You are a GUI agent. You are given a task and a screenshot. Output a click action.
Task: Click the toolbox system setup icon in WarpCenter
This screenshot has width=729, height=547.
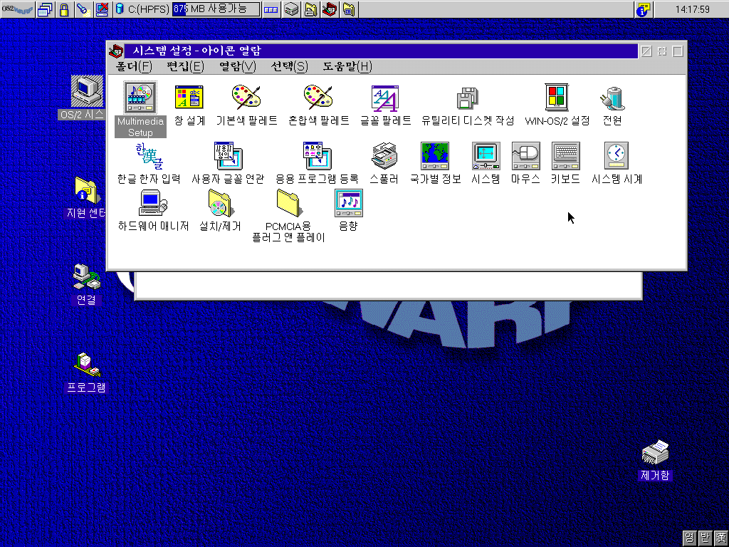coord(330,9)
